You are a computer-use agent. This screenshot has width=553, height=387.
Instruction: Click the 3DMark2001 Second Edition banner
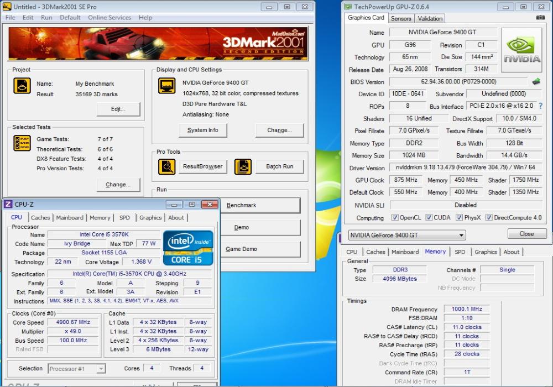tap(158, 44)
